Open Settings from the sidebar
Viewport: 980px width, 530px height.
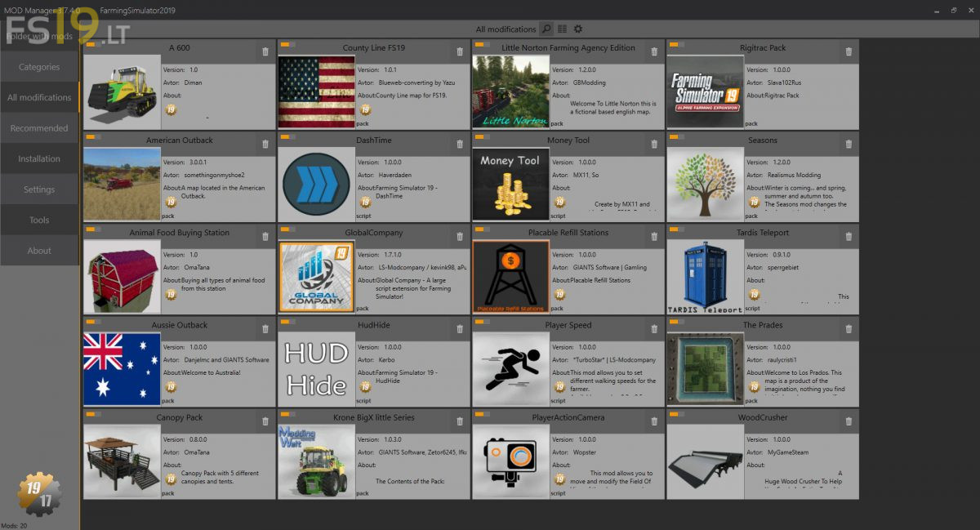click(x=39, y=189)
